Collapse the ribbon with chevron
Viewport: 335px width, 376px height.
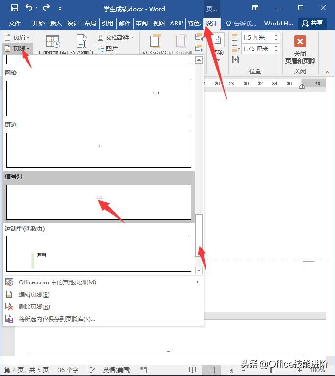327,72
